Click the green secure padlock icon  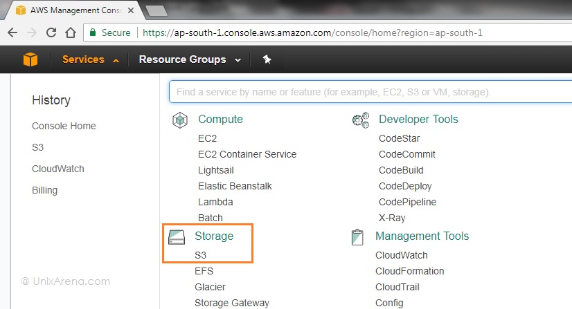[93, 32]
